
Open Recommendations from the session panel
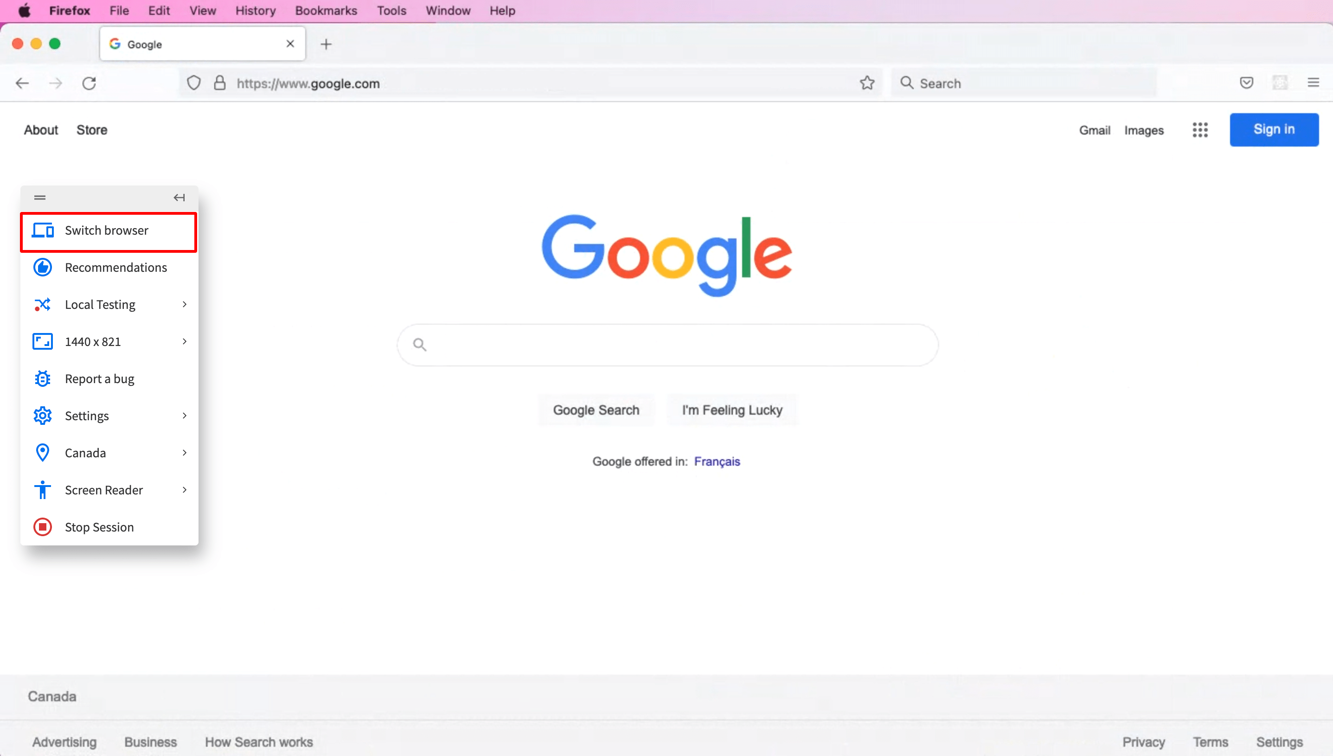tap(115, 268)
